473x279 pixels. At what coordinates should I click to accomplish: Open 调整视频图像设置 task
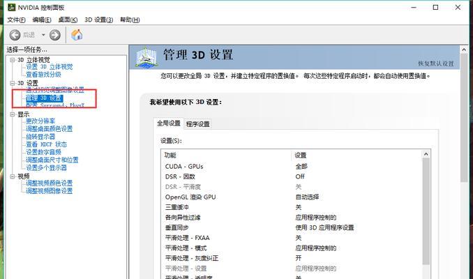point(49,191)
